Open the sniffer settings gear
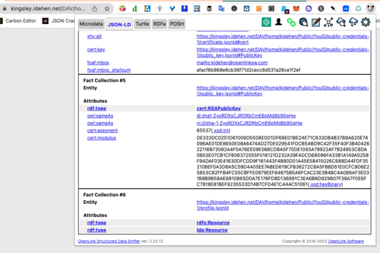Image resolution: width=380 pixels, height=253 pixels. [366, 23]
